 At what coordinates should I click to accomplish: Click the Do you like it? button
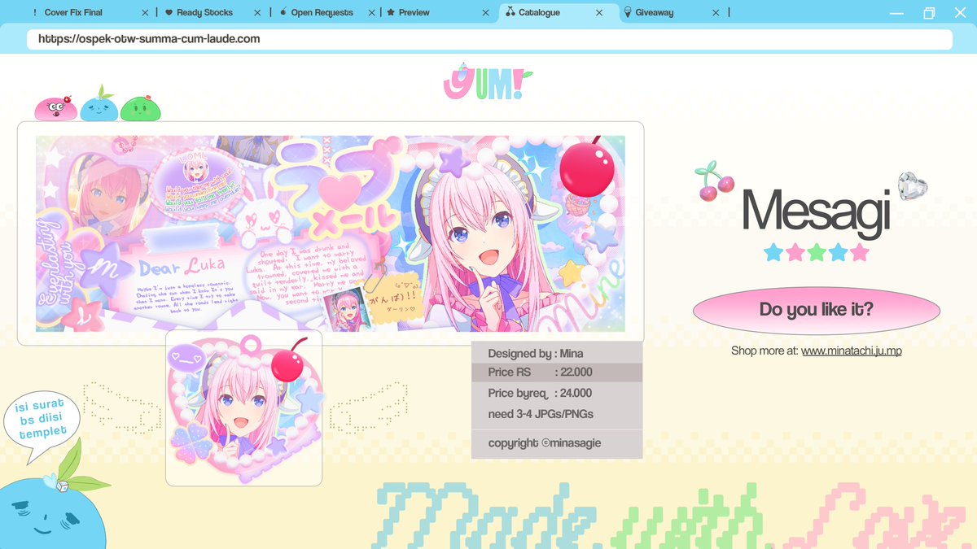point(816,309)
